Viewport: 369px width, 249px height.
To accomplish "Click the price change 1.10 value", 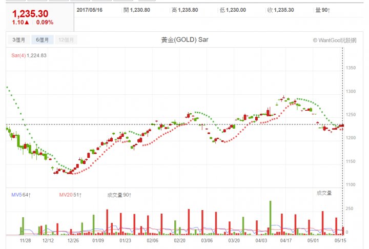I will [x=20, y=23].
